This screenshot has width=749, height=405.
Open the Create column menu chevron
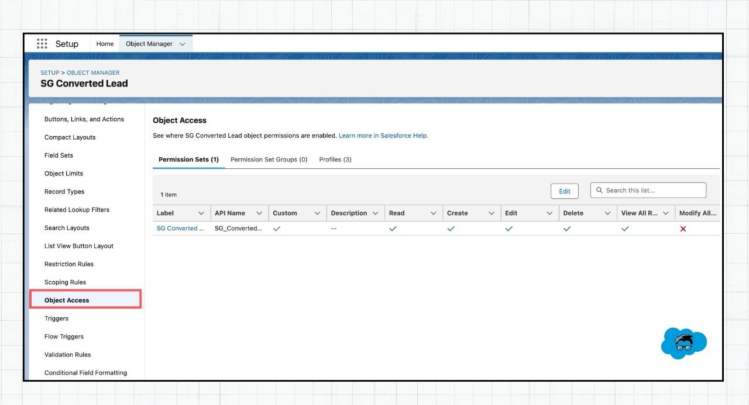492,213
